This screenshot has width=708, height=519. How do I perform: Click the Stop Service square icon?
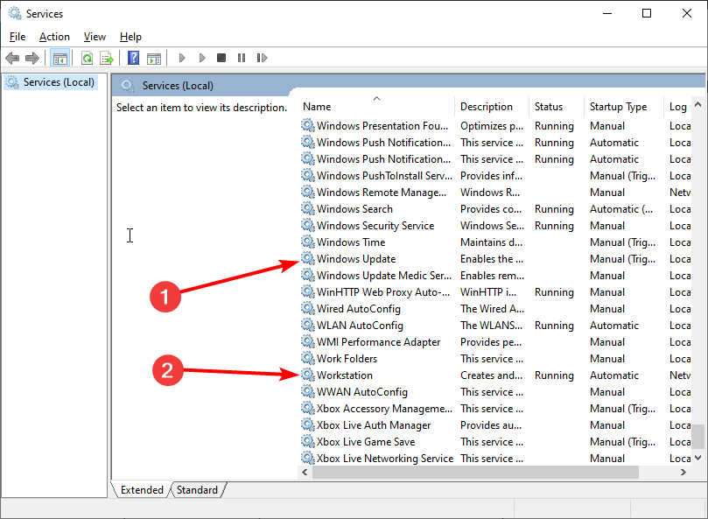click(x=221, y=58)
